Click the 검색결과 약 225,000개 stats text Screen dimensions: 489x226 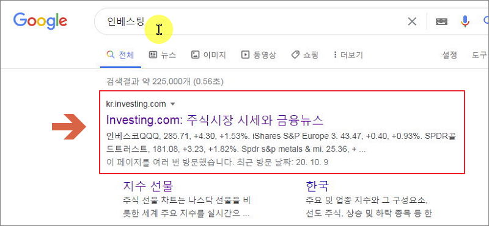[x=164, y=82]
